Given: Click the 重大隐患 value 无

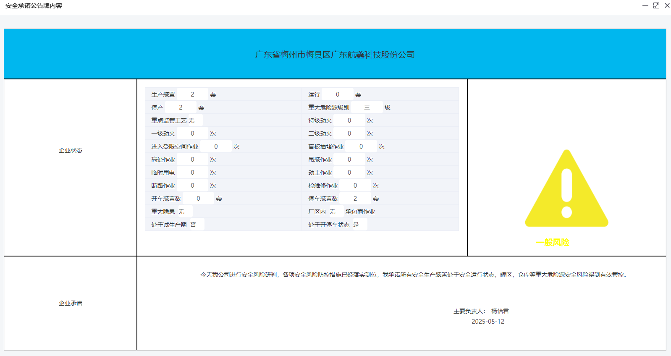Looking at the screenshot, I should pos(185,212).
